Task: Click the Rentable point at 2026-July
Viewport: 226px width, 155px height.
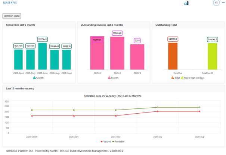Action: (x=158, y=107)
